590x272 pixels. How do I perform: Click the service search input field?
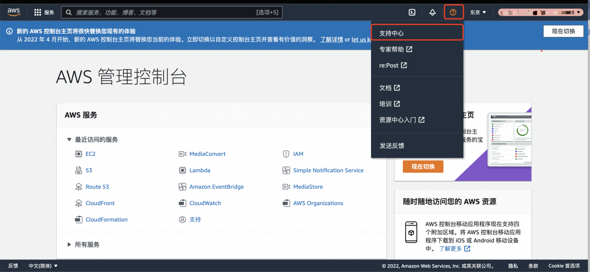(172, 12)
